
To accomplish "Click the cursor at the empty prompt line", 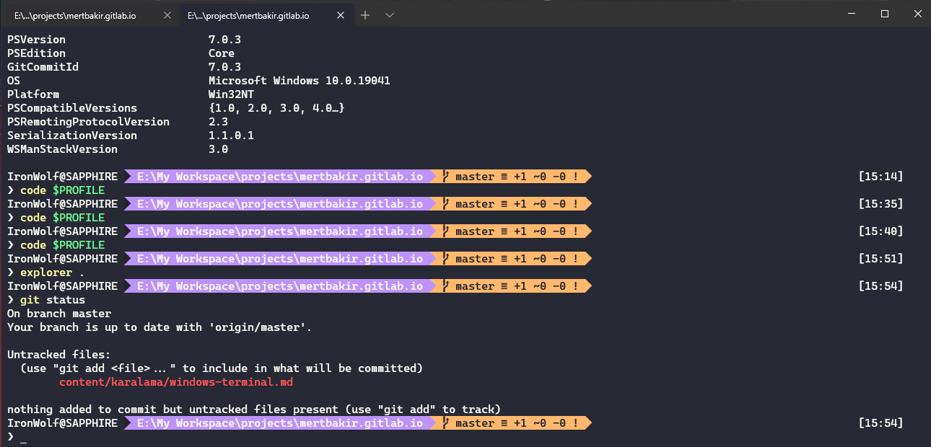I will (23, 438).
